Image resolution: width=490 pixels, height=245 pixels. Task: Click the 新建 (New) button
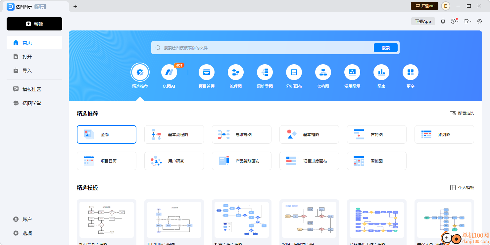[34, 24]
